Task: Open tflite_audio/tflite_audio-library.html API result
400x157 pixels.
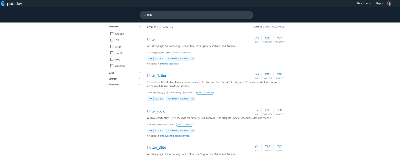Action: (x=175, y=136)
